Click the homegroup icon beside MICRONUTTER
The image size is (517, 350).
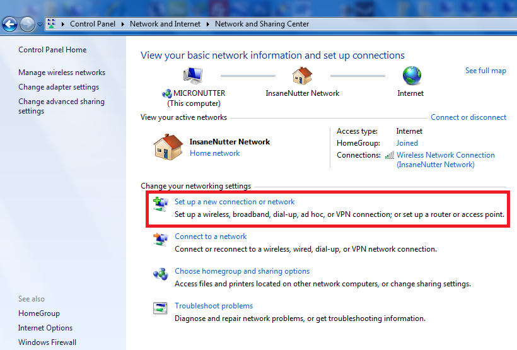pyautogui.click(x=167, y=94)
